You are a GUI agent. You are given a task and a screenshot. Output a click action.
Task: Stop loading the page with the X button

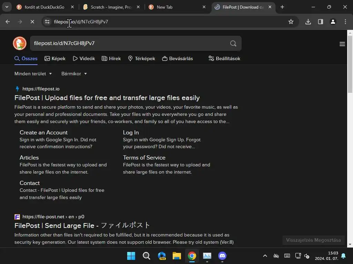(x=32, y=22)
